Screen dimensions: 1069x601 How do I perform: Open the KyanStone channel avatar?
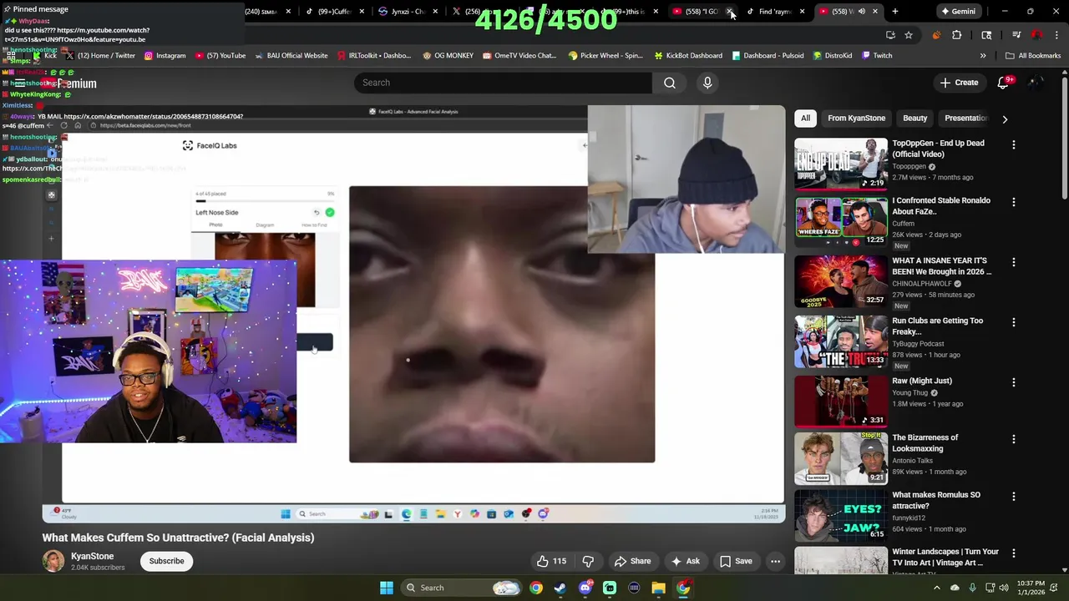[53, 561]
